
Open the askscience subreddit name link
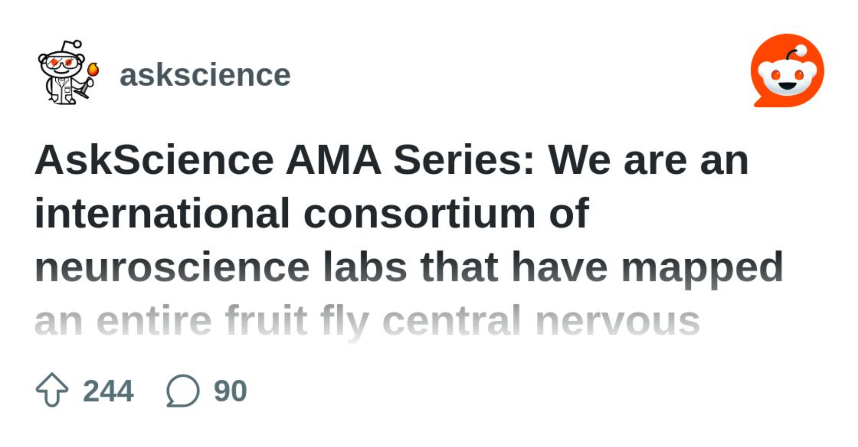tap(205, 75)
